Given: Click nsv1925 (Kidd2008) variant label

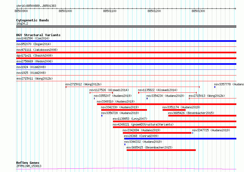Looking at the screenshot, I should pyautogui.click(x=31, y=73).
